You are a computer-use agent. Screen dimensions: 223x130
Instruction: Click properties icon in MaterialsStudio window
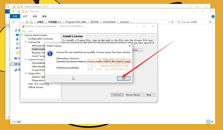tap(14, 6)
